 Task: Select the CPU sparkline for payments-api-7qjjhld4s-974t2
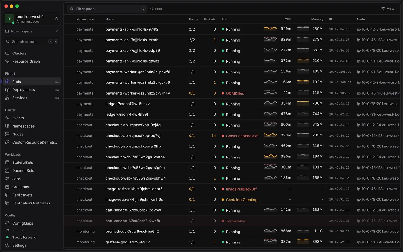click(x=270, y=29)
